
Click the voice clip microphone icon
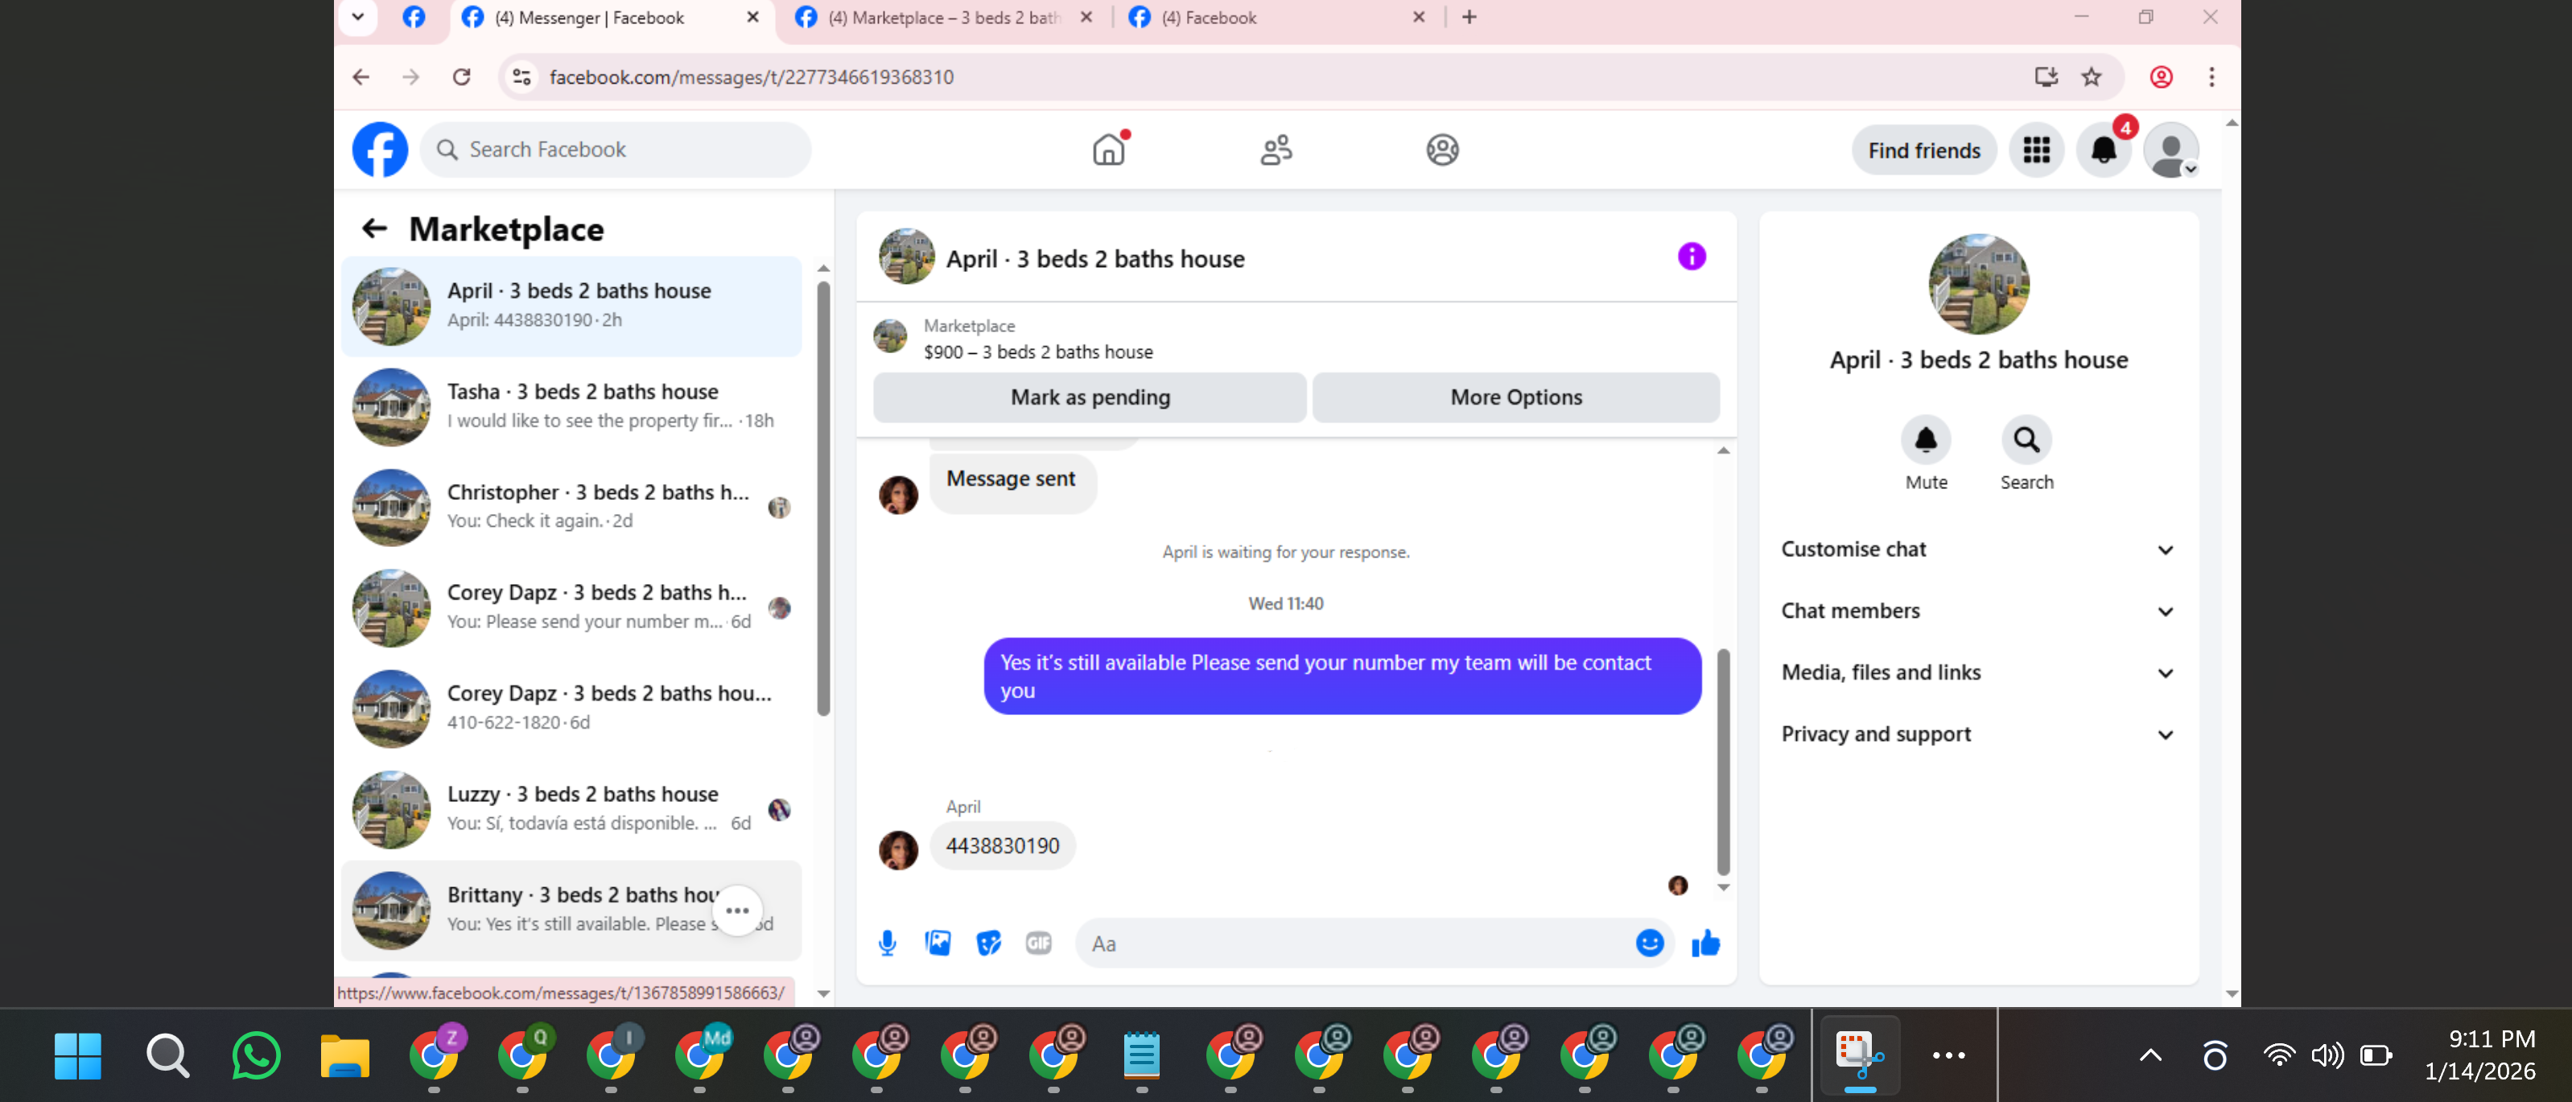click(887, 944)
